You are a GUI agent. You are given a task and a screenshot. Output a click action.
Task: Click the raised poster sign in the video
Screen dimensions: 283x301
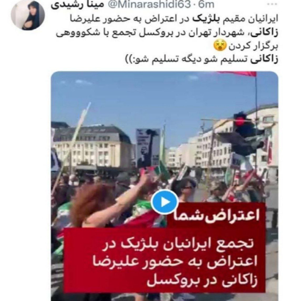148,148
